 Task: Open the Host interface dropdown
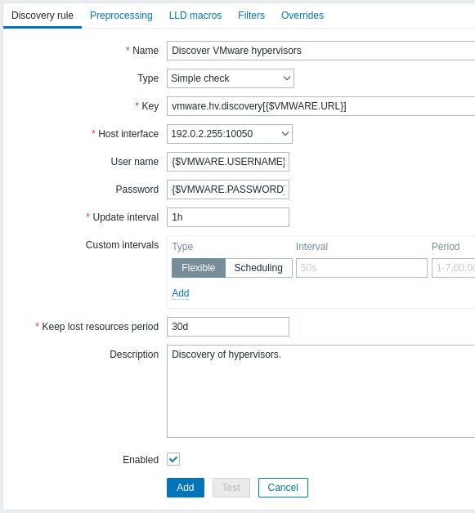coord(230,134)
